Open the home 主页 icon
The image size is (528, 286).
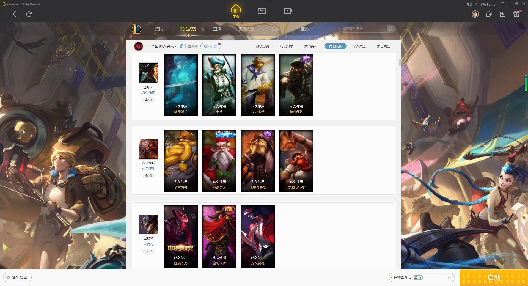click(236, 11)
